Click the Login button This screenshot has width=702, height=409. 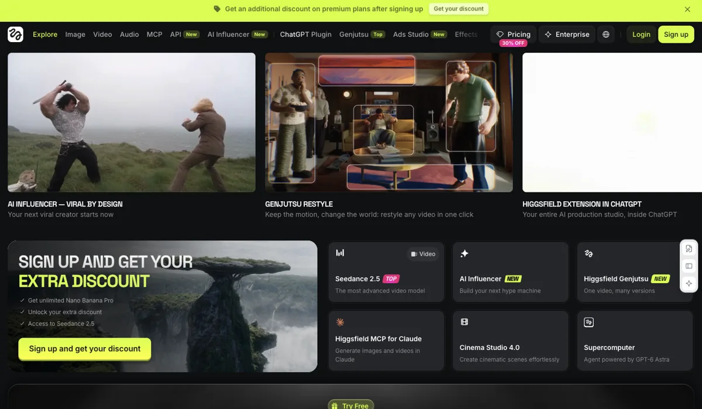pyautogui.click(x=641, y=35)
